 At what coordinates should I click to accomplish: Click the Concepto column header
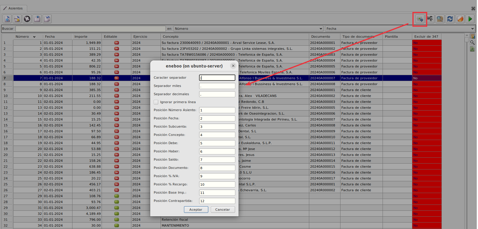click(235, 37)
